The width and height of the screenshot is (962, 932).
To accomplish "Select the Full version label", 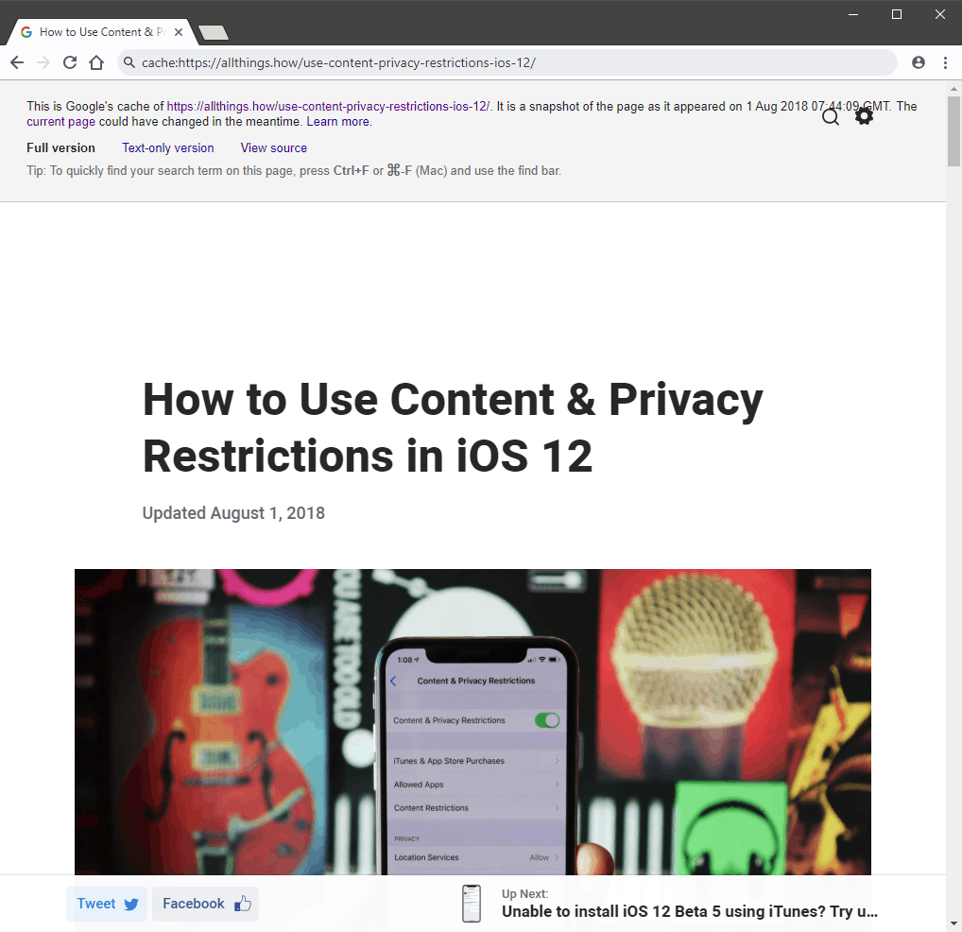I will click(60, 147).
